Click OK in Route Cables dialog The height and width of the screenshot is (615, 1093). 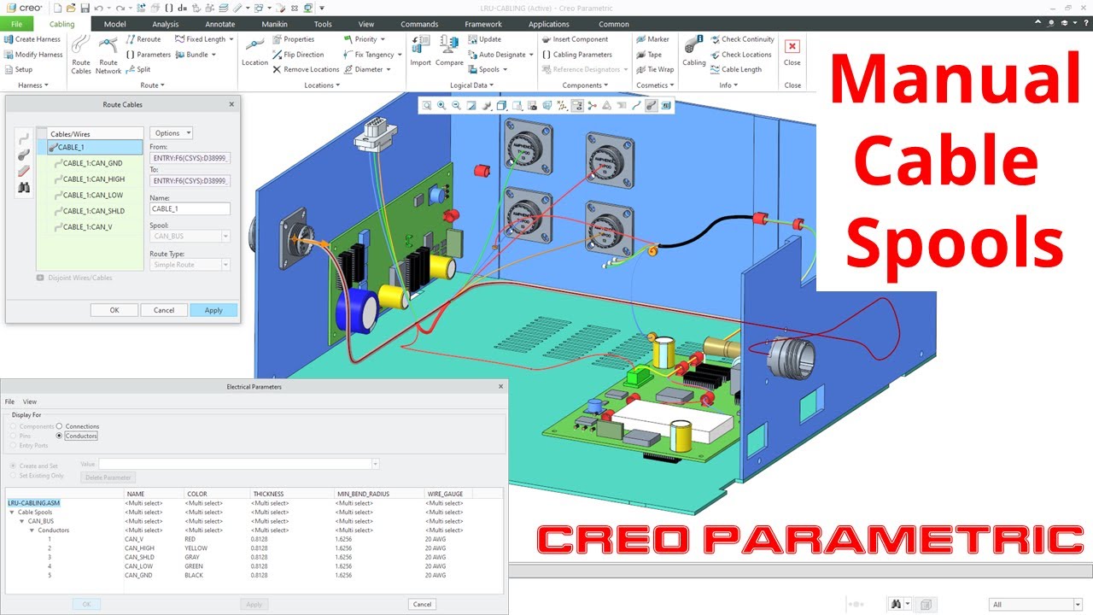114,310
